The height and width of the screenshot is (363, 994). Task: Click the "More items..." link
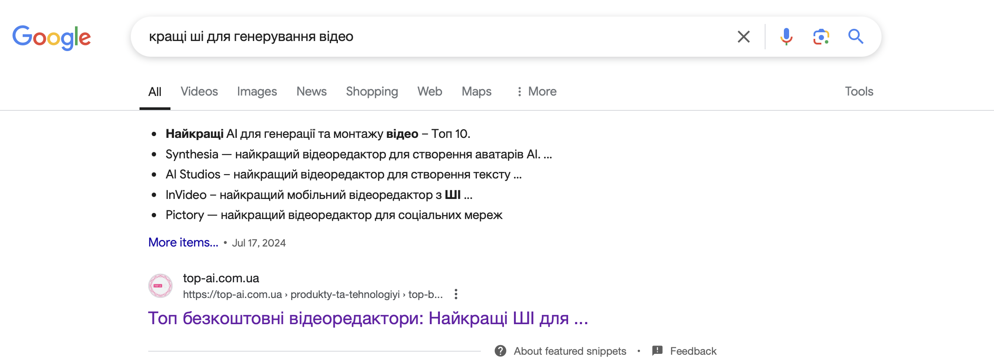click(183, 243)
